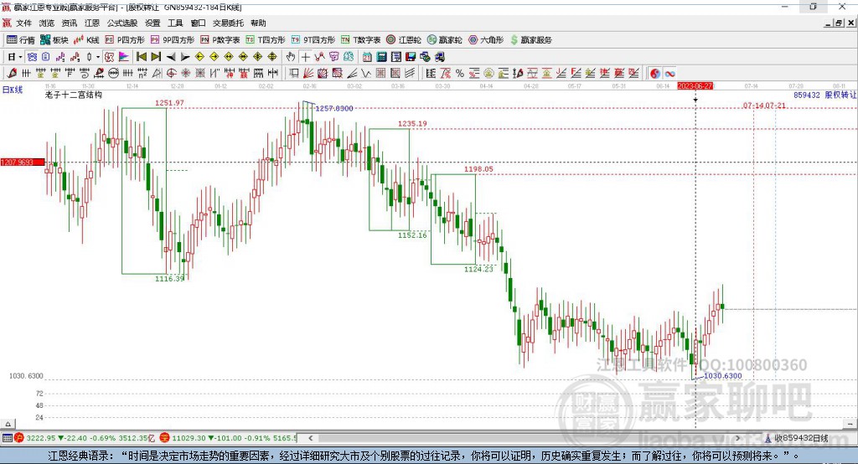
Task: Open the 帮助 menu
Action: [258, 23]
